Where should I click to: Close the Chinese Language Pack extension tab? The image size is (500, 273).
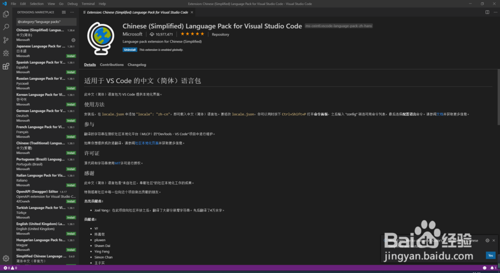[x=192, y=12]
